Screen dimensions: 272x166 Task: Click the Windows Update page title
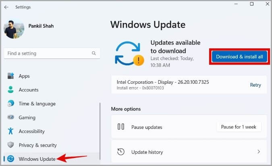148,25
